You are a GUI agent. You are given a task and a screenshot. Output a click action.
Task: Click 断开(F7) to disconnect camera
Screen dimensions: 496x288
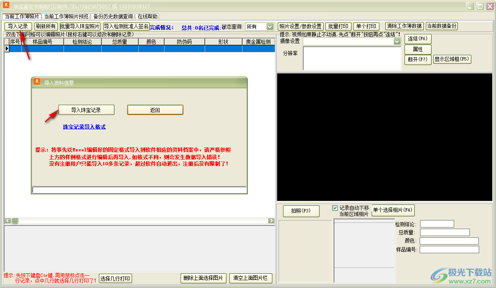(x=418, y=59)
